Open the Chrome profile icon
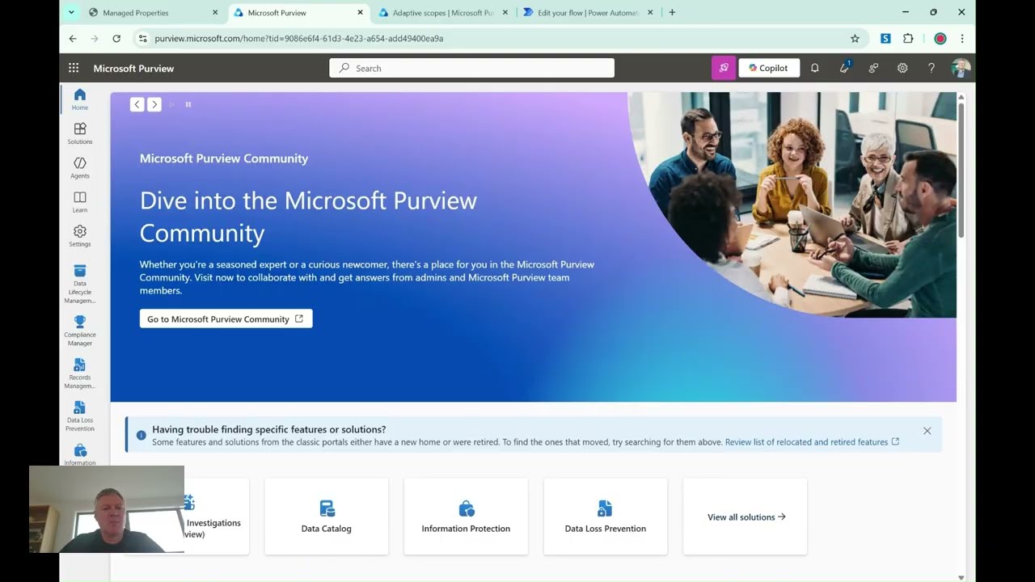 pyautogui.click(x=940, y=38)
